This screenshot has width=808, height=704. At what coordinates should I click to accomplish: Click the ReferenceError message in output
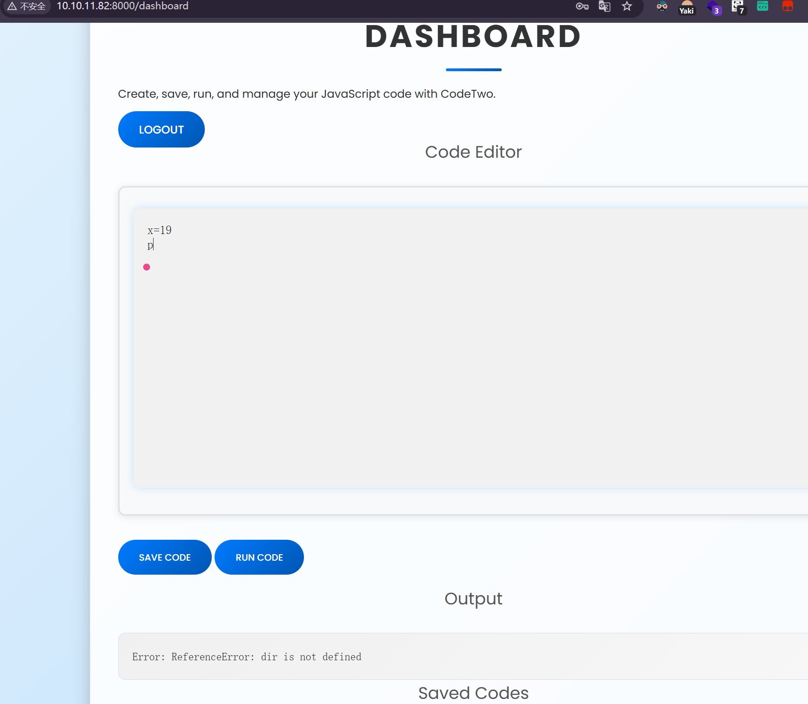tap(247, 657)
